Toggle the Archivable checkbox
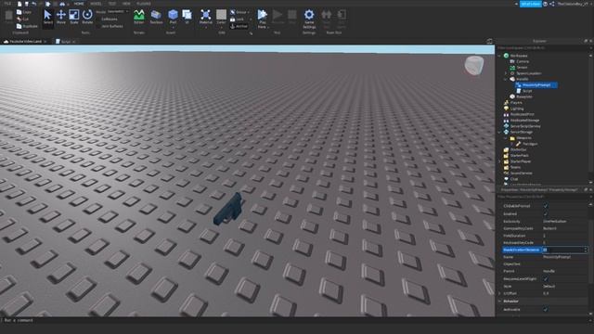The height and width of the screenshot is (334, 594). coord(546,309)
